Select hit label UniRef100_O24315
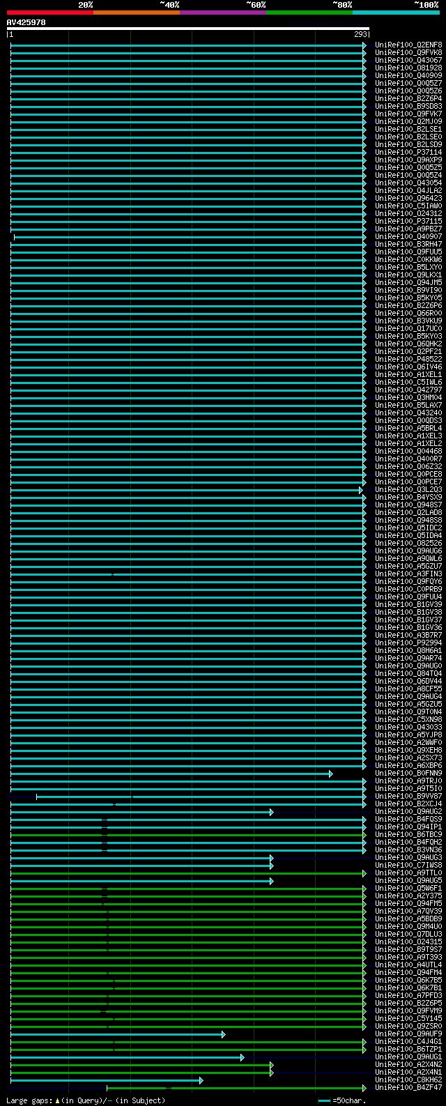 (408, 942)
